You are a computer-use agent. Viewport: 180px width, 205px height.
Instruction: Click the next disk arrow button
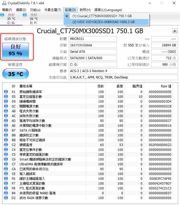(175, 31)
